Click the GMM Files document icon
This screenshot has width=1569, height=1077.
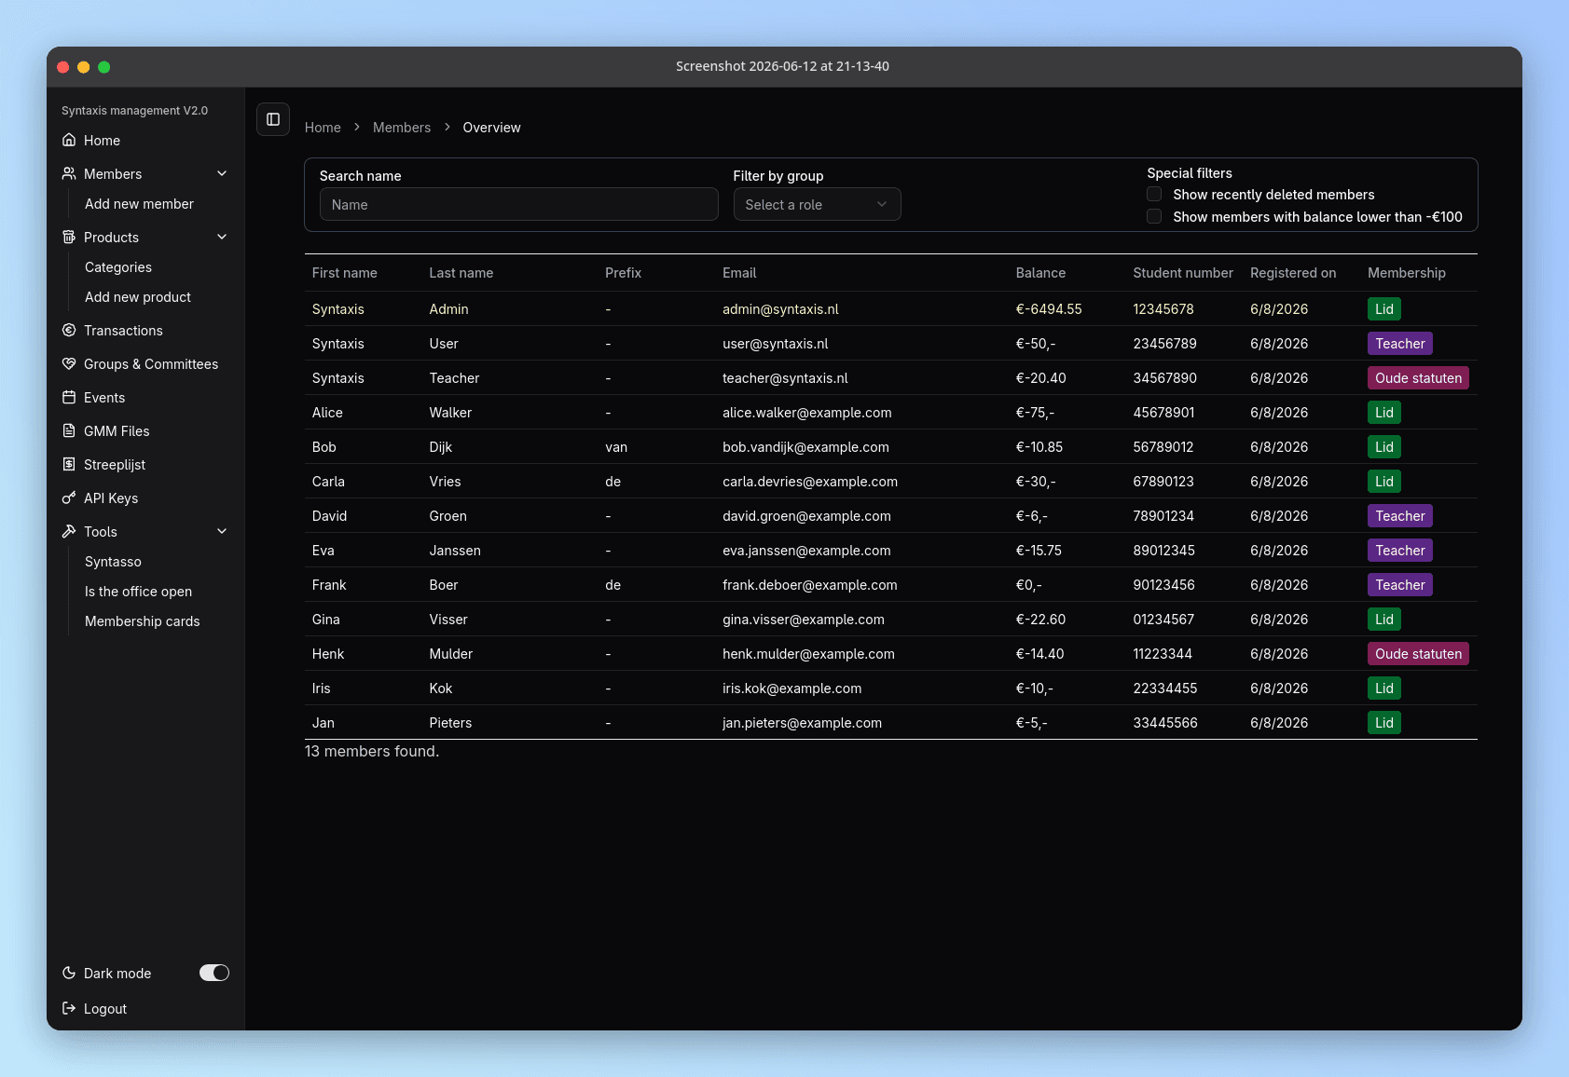point(69,430)
